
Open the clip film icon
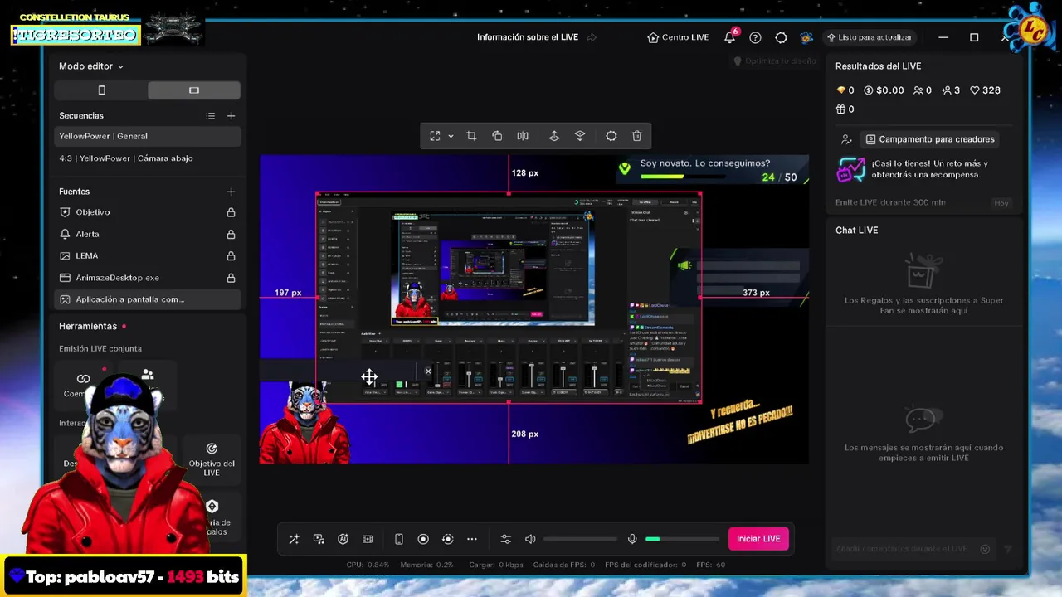368,539
